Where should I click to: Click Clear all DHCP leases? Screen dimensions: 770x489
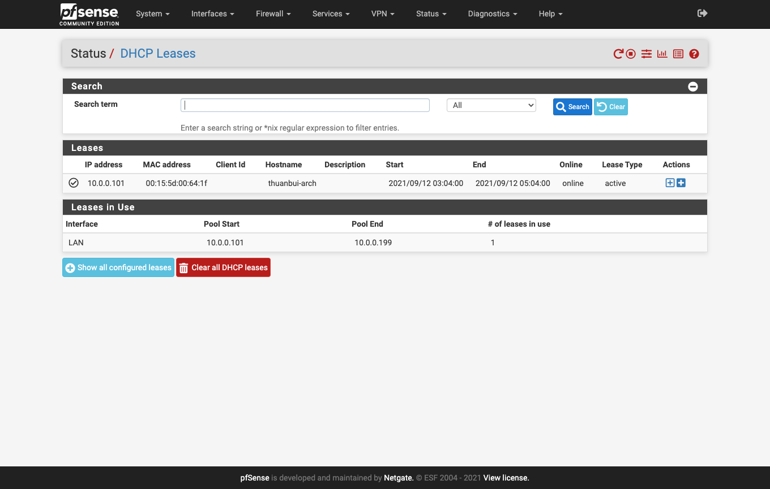(223, 267)
